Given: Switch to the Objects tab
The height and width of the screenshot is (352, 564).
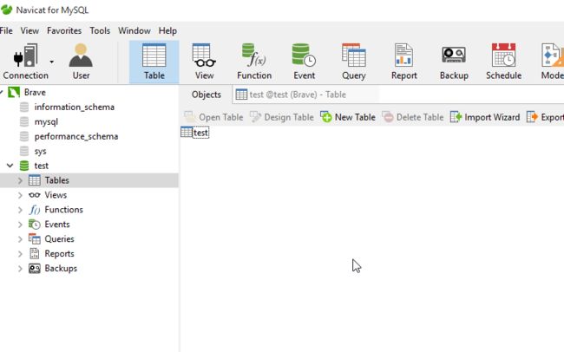Looking at the screenshot, I should coord(207,95).
